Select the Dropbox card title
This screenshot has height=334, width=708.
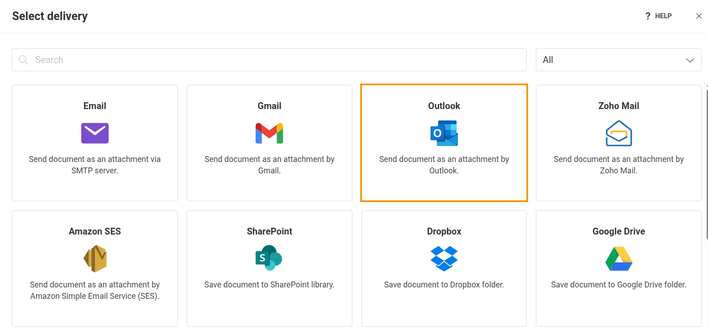(444, 231)
